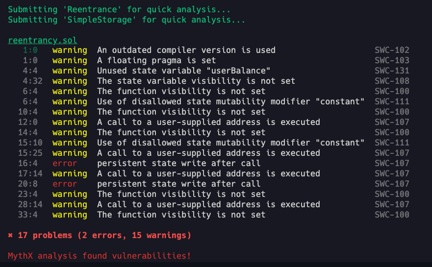Open the reentrancy.sol file link
This screenshot has height=267, width=432.
pos(43,40)
